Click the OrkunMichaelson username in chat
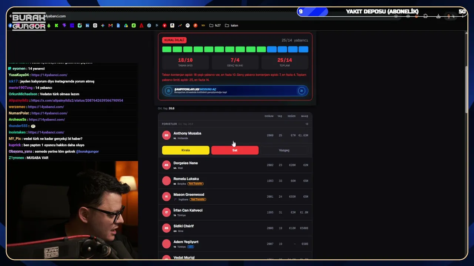 [x=23, y=94]
